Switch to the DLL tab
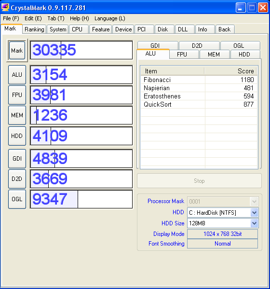The width and height of the screenshot is (270, 289). click(185, 29)
